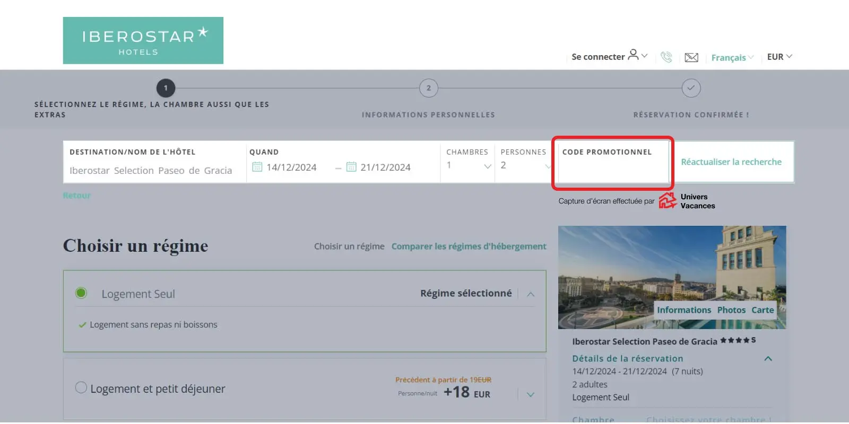The height and width of the screenshot is (424, 849).
Task: Open the EUR currency dropdown
Action: pos(779,57)
